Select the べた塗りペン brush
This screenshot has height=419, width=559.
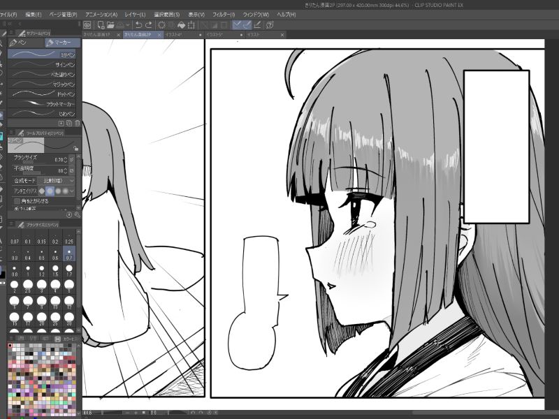click(x=42, y=74)
